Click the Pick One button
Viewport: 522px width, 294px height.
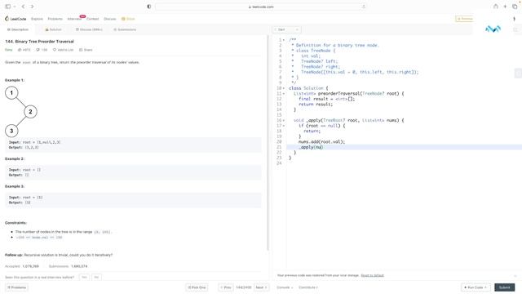tap(197, 287)
